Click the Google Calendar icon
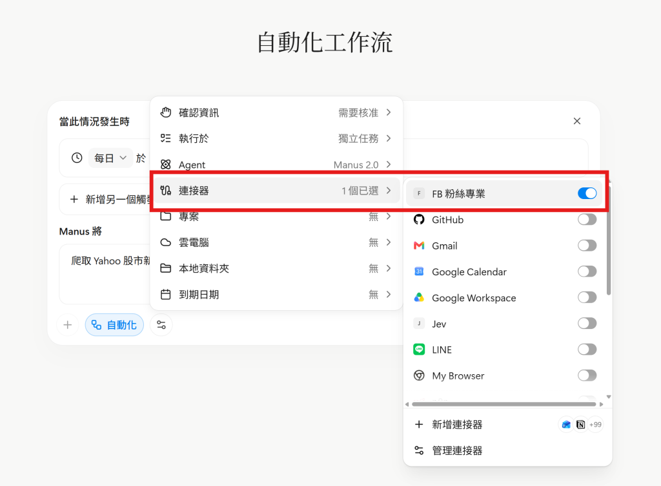Image resolution: width=661 pixels, height=486 pixels. [419, 271]
